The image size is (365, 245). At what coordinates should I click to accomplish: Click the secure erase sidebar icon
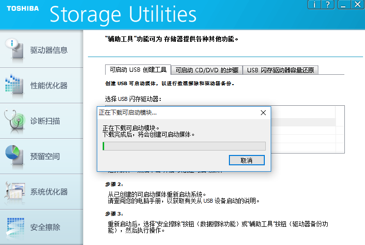pos(14,227)
